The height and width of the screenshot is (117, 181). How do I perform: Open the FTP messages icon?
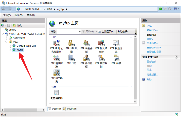click(x=116, y=60)
